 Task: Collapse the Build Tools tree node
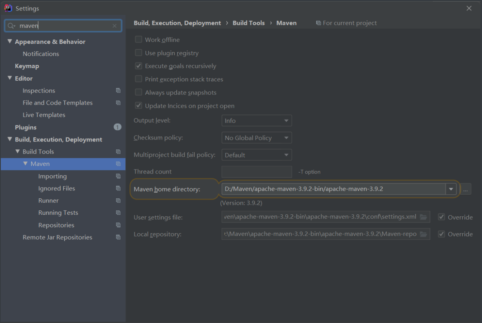(x=18, y=151)
